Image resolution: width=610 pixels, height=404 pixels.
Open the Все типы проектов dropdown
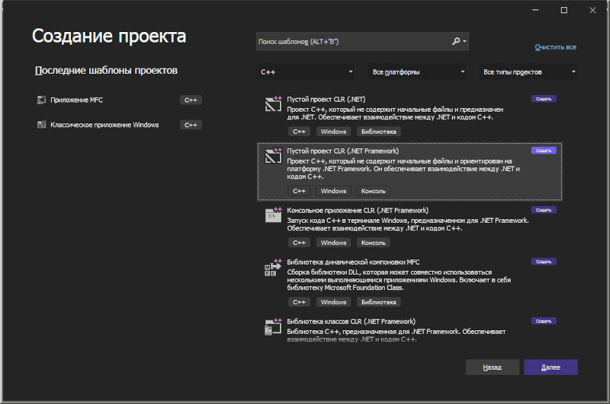[528, 72]
